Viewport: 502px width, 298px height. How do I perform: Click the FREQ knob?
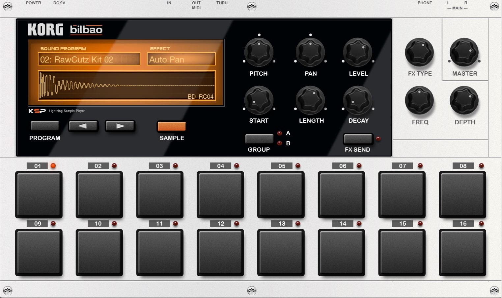tap(419, 100)
